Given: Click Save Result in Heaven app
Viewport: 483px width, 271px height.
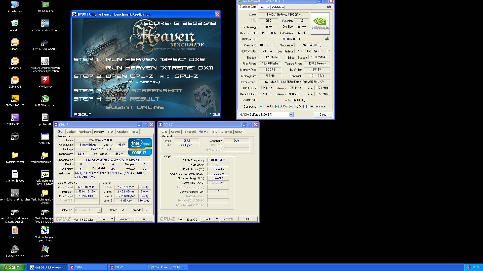Looking at the screenshot, I should click(x=133, y=99).
